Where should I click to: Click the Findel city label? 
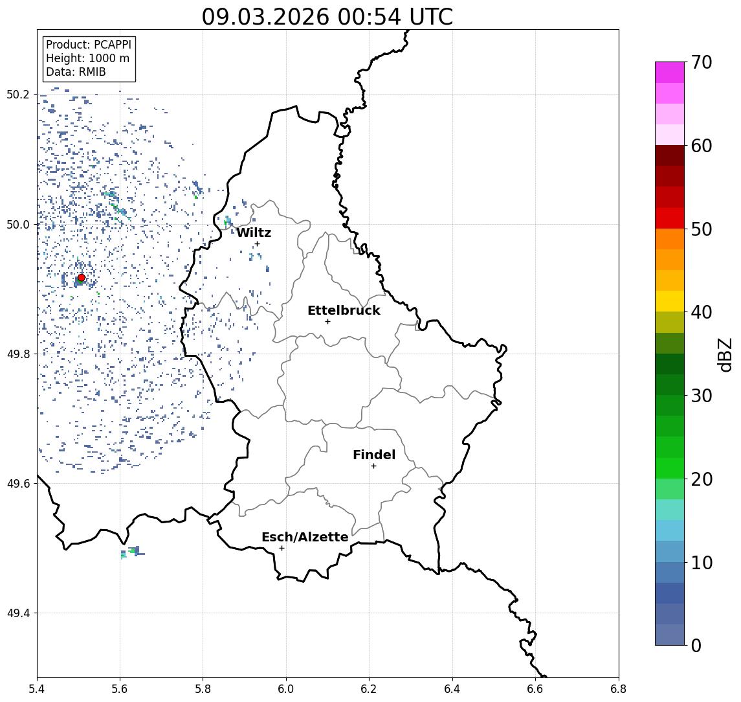374,455
